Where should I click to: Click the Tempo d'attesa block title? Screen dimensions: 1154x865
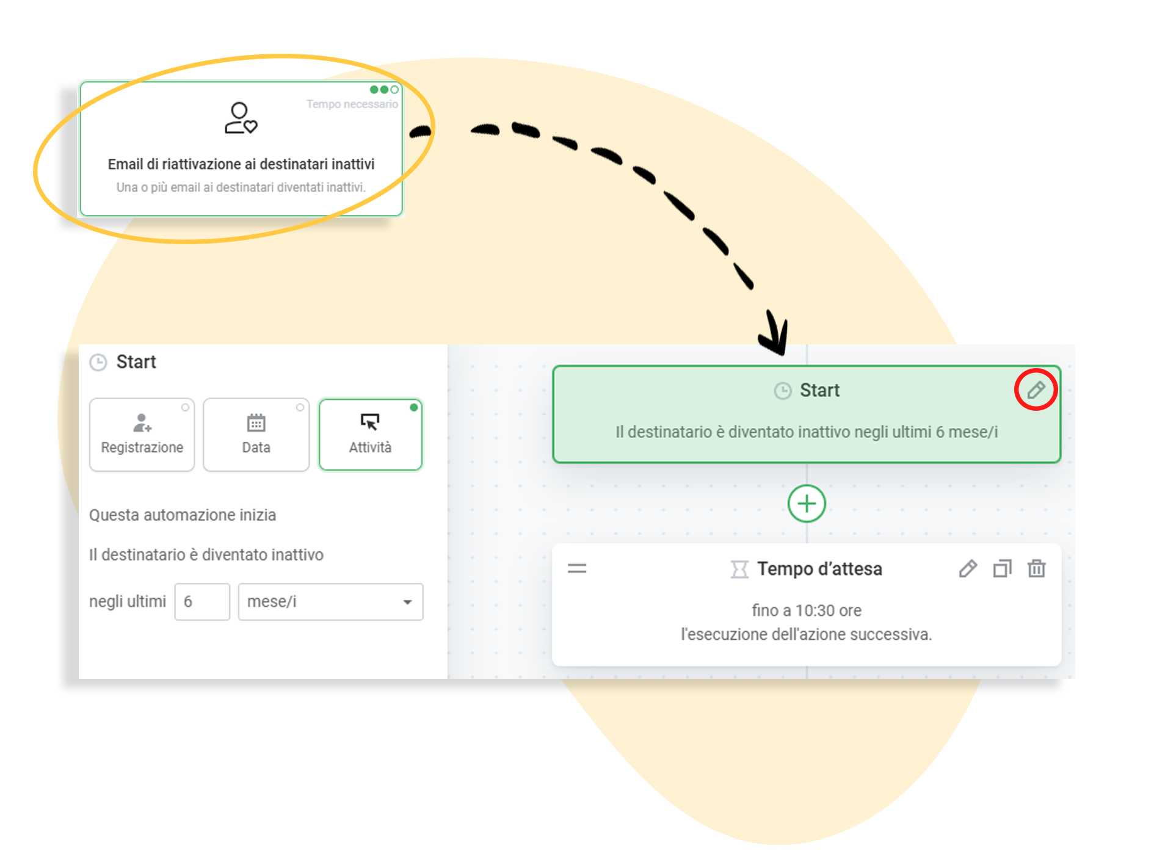coord(819,569)
